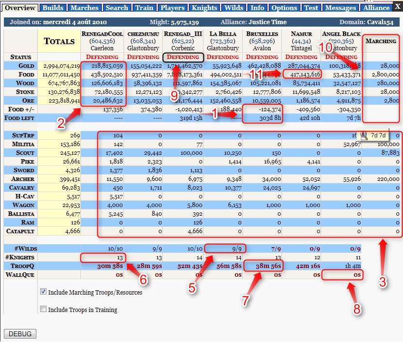Image resolution: width=403 pixels, height=342 pixels.
Task: Click marching scout value 87,883
Action: 390,153
